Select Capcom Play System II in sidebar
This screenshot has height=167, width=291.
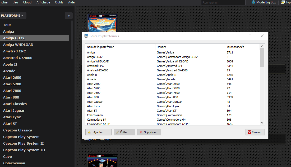pyautogui.click(x=23, y=143)
